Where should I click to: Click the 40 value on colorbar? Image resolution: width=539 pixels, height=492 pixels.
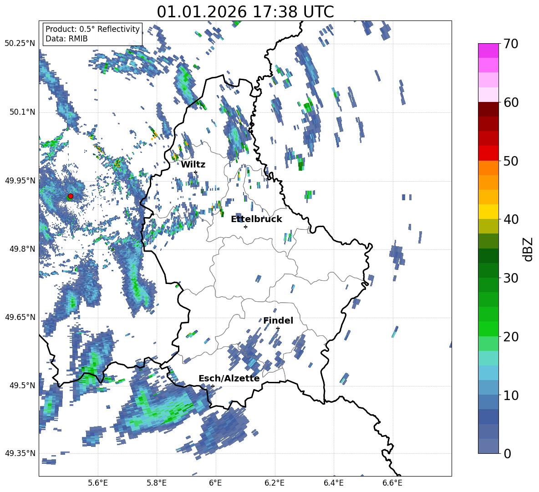511,219
